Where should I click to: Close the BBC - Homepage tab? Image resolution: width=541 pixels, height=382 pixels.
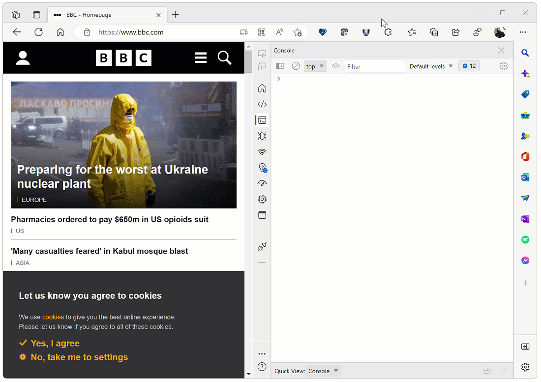(158, 15)
